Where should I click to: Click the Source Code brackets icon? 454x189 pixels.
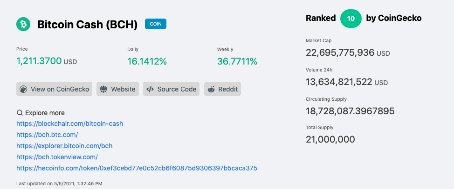[150, 89]
